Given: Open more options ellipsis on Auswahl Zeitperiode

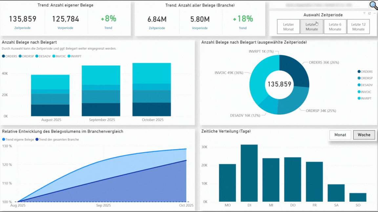Looking at the screenshot, I should click(374, 13).
